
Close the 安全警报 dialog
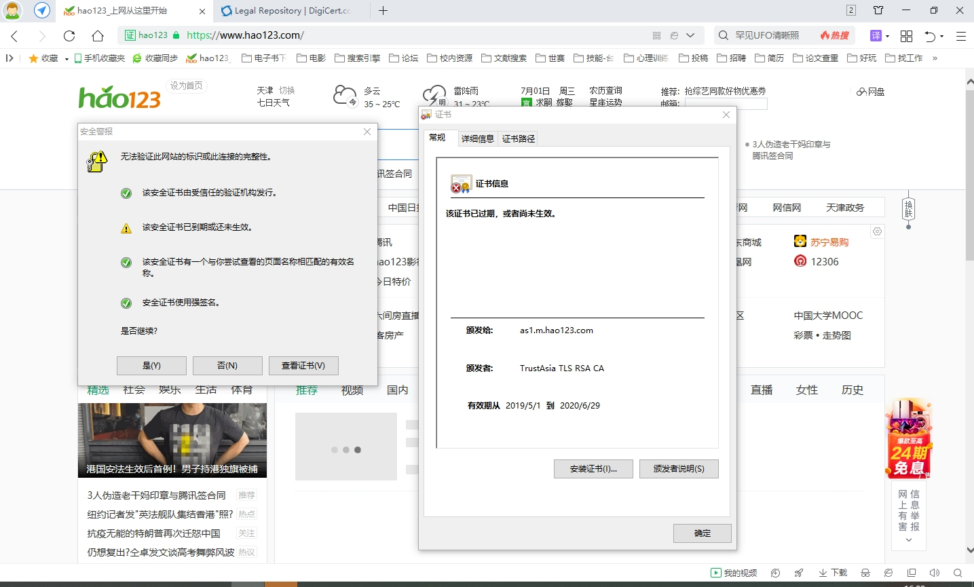tap(367, 132)
